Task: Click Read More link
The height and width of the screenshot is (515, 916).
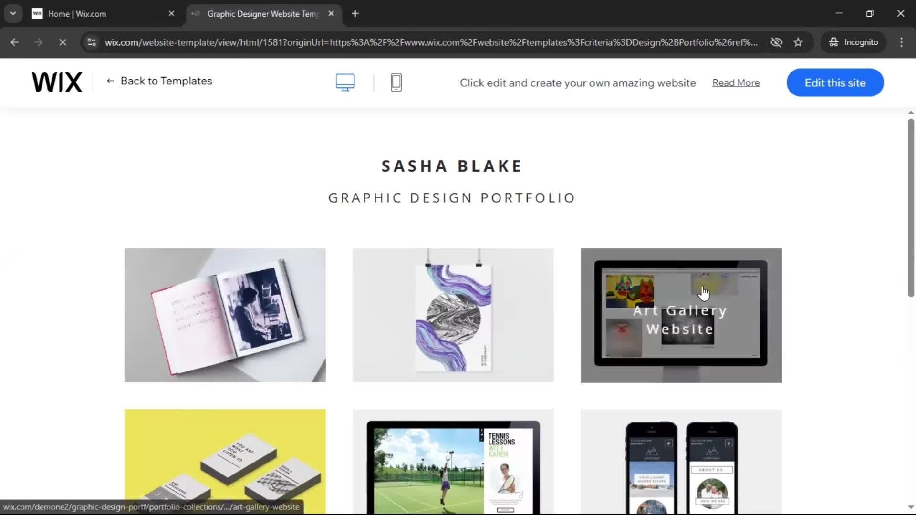Action: click(x=736, y=83)
